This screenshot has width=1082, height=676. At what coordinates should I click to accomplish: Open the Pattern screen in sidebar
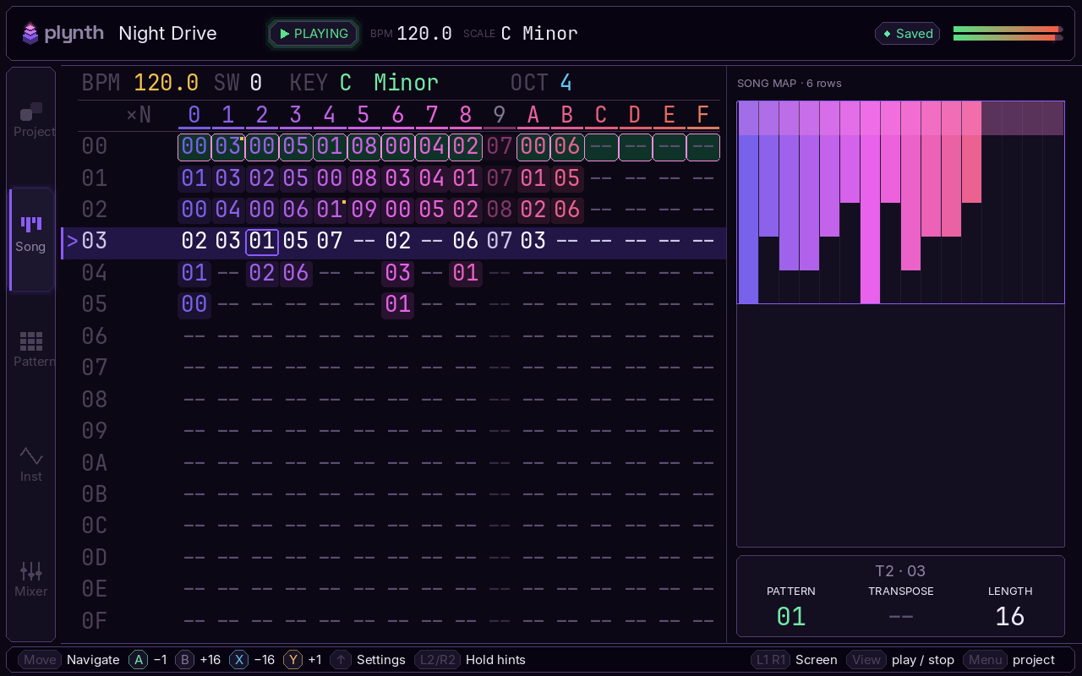pos(32,349)
